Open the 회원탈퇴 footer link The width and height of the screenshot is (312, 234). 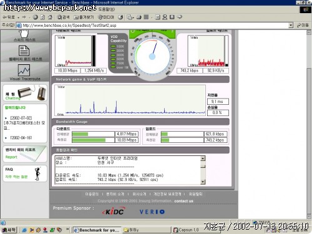195,194
